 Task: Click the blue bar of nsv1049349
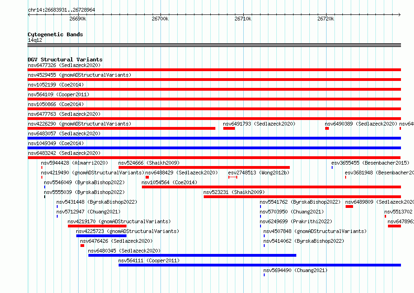[x=214, y=148]
